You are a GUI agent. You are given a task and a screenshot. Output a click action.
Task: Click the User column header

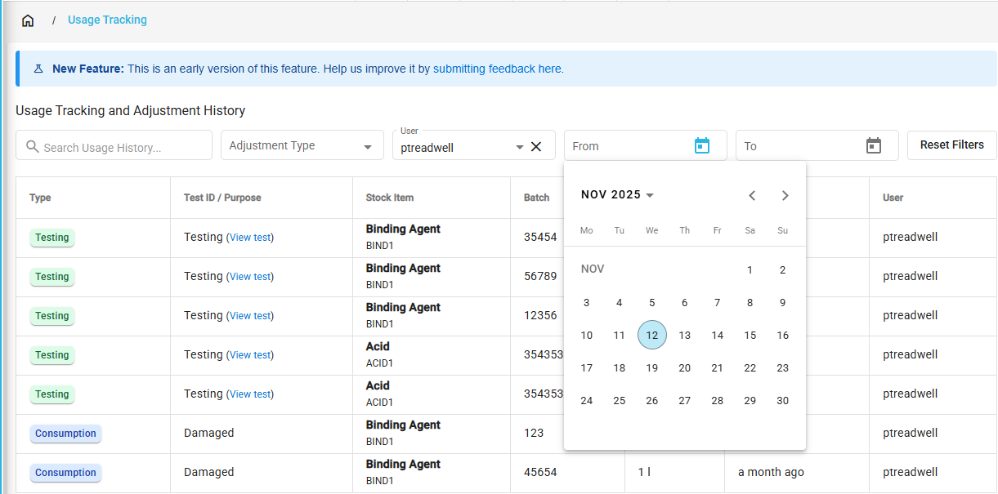(893, 198)
